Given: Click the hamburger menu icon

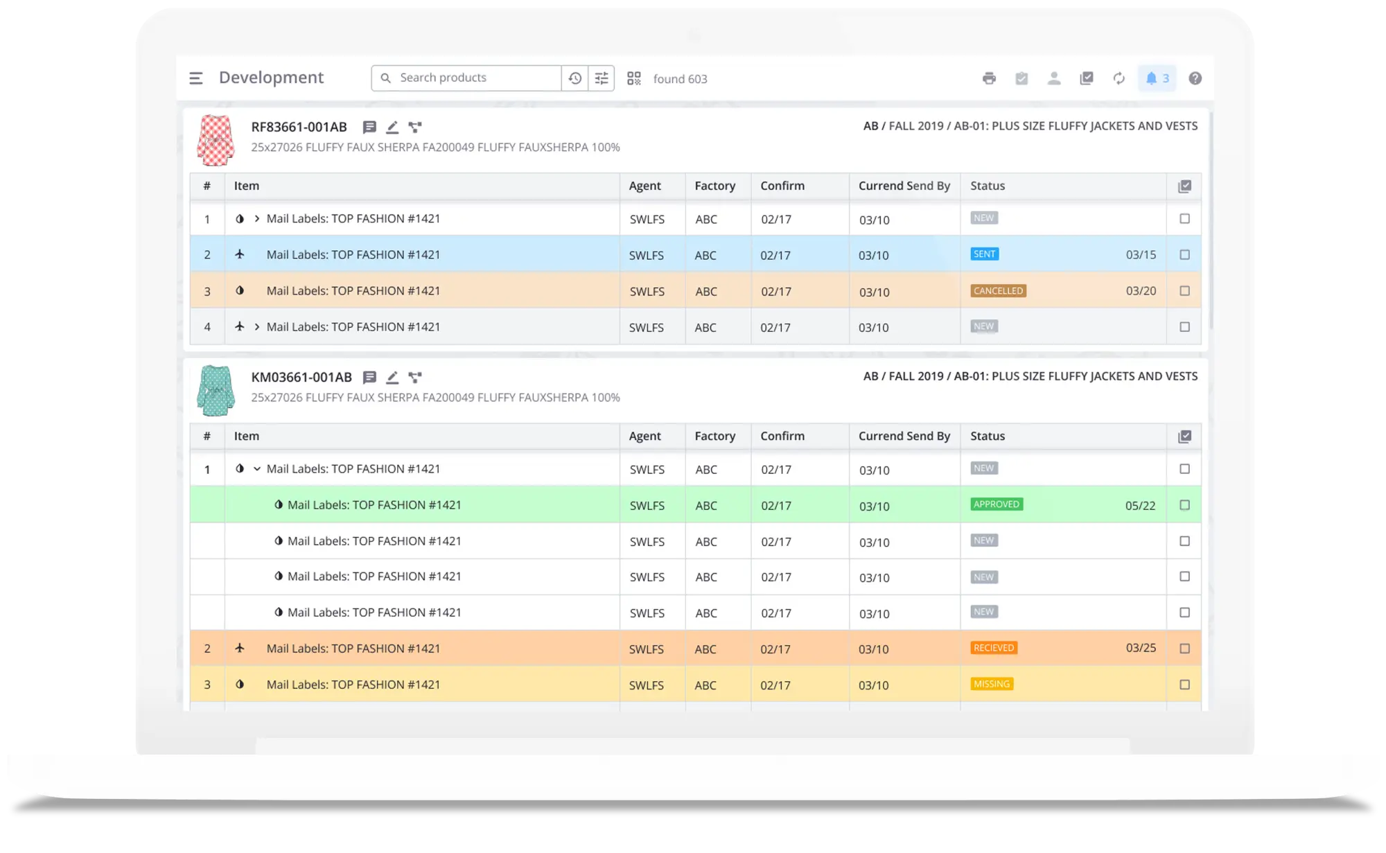Looking at the screenshot, I should [196, 77].
